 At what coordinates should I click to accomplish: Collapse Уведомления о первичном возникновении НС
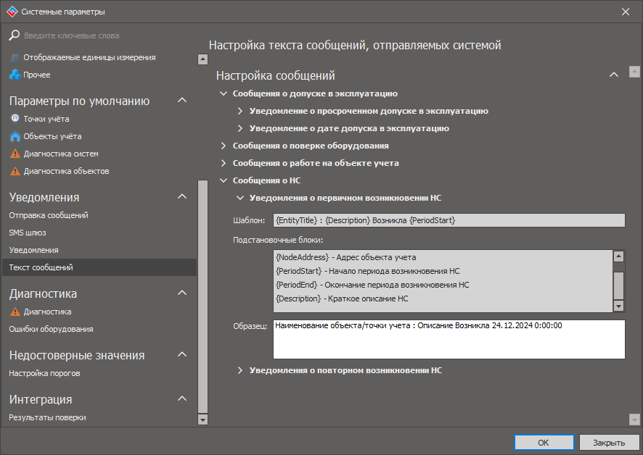[x=240, y=198]
